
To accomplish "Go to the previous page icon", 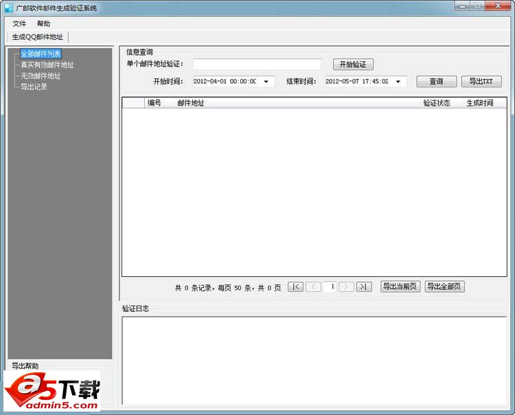I will tap(313, 287).
